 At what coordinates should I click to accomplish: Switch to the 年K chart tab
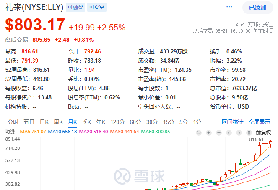tap(101, 122)
